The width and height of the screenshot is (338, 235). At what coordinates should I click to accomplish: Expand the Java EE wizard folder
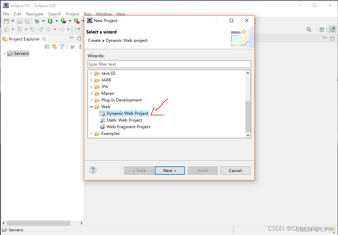point(91,73)
